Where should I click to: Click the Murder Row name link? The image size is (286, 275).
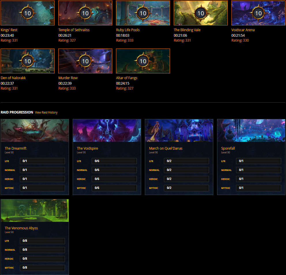(x=68, y=78)
